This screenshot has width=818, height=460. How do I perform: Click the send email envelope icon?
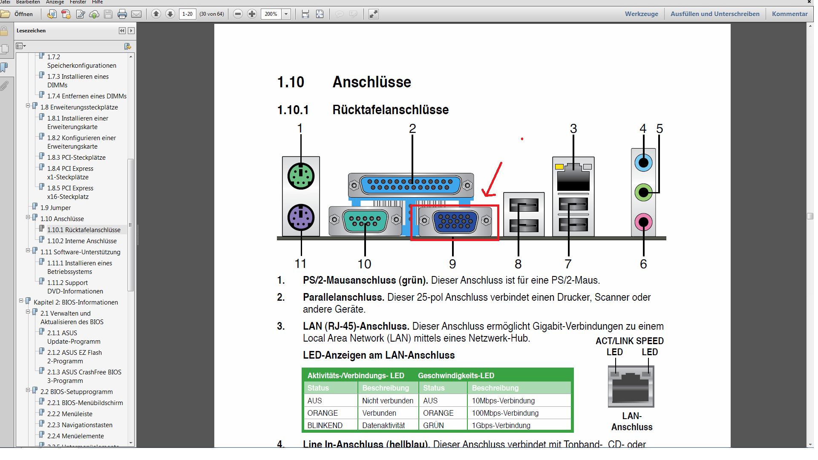136,14
